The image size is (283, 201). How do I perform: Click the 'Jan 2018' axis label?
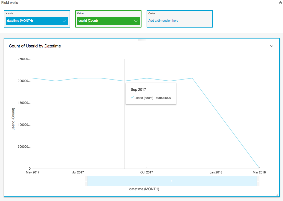click(x=216, y=172)
